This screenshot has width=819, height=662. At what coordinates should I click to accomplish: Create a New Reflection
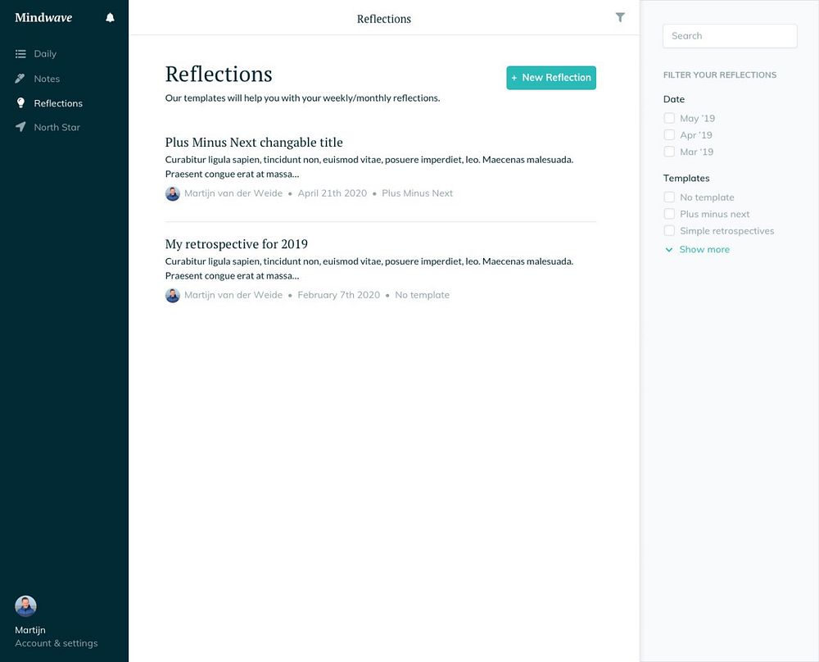(551, 78)
